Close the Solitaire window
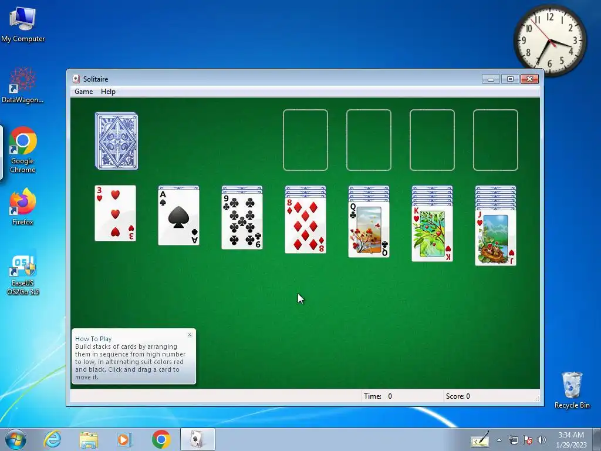The image size is (601, 451). pos(530,79)
